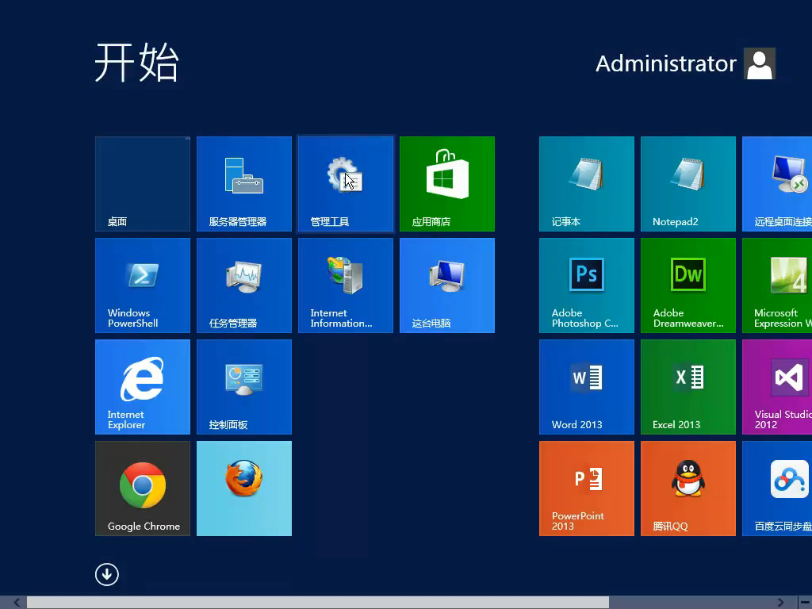Screen dimensions: 812x609
Task: Launch Mozilla Firefox from its tile
Action: 244,488
